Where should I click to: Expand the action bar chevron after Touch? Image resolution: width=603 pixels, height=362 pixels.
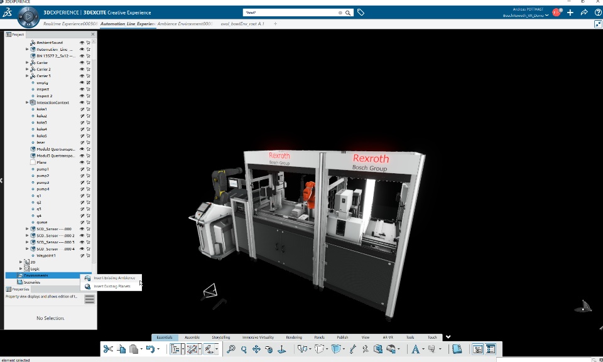[x=448, y=337]
